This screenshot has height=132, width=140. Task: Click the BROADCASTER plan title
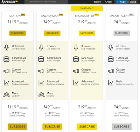(84, 16)
